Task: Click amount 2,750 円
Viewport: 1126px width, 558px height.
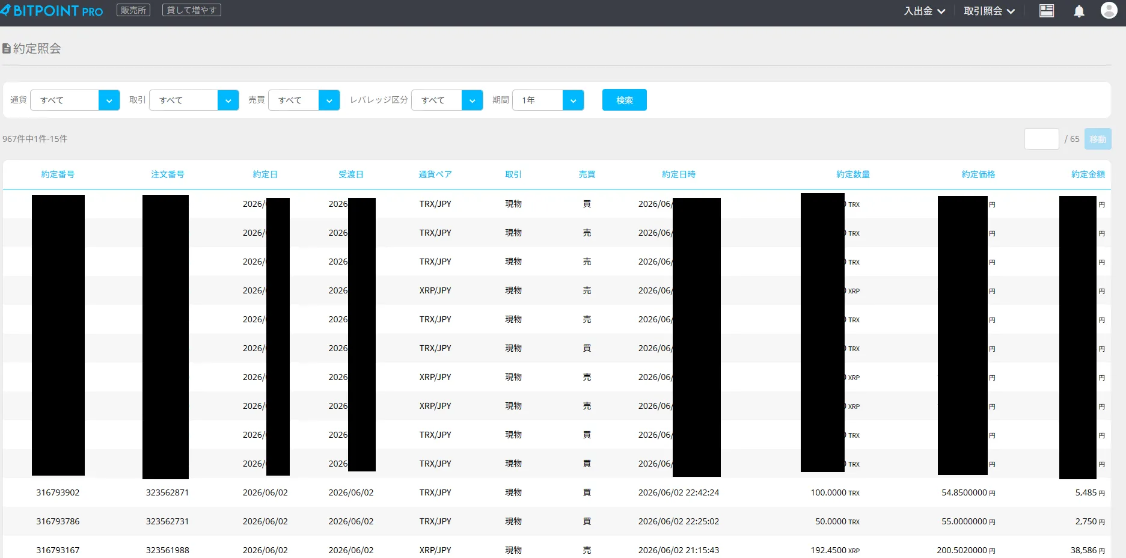Action: pyautogui.click(x=1090, y=521)
